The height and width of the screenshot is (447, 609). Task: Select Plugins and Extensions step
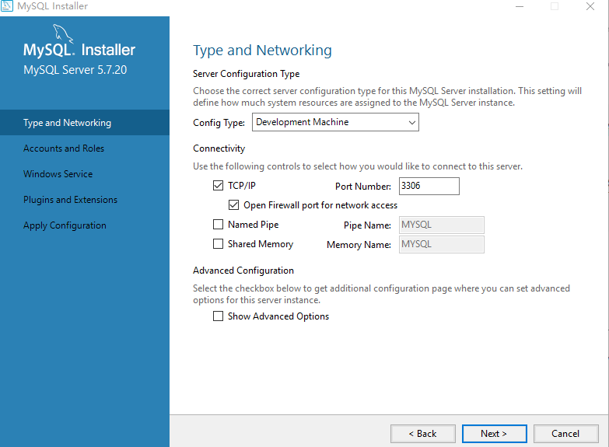[70, 200]
